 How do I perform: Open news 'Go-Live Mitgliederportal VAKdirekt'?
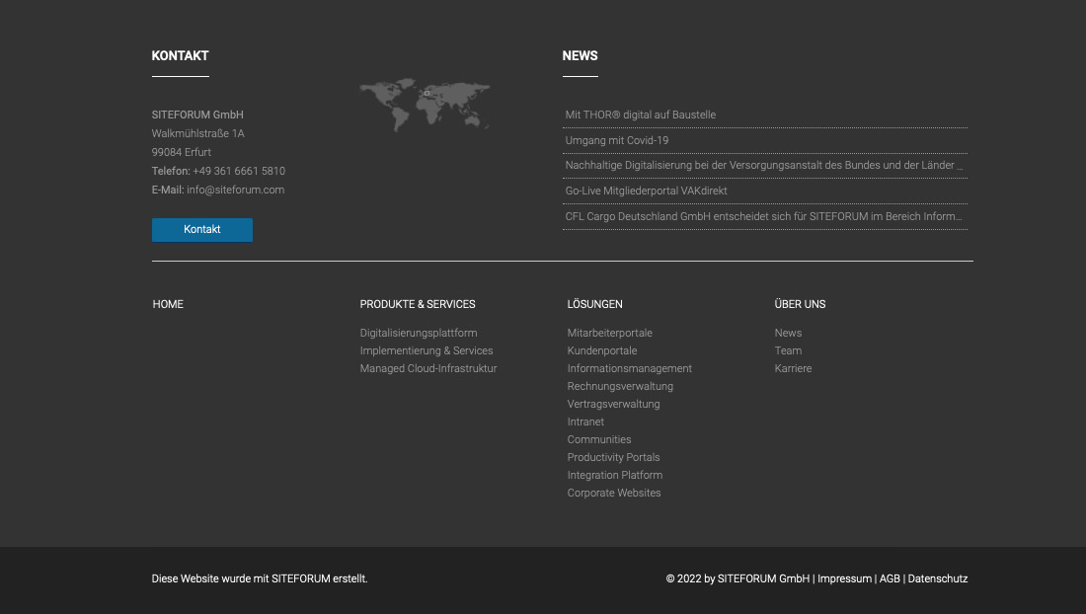(x=646, y=192)
